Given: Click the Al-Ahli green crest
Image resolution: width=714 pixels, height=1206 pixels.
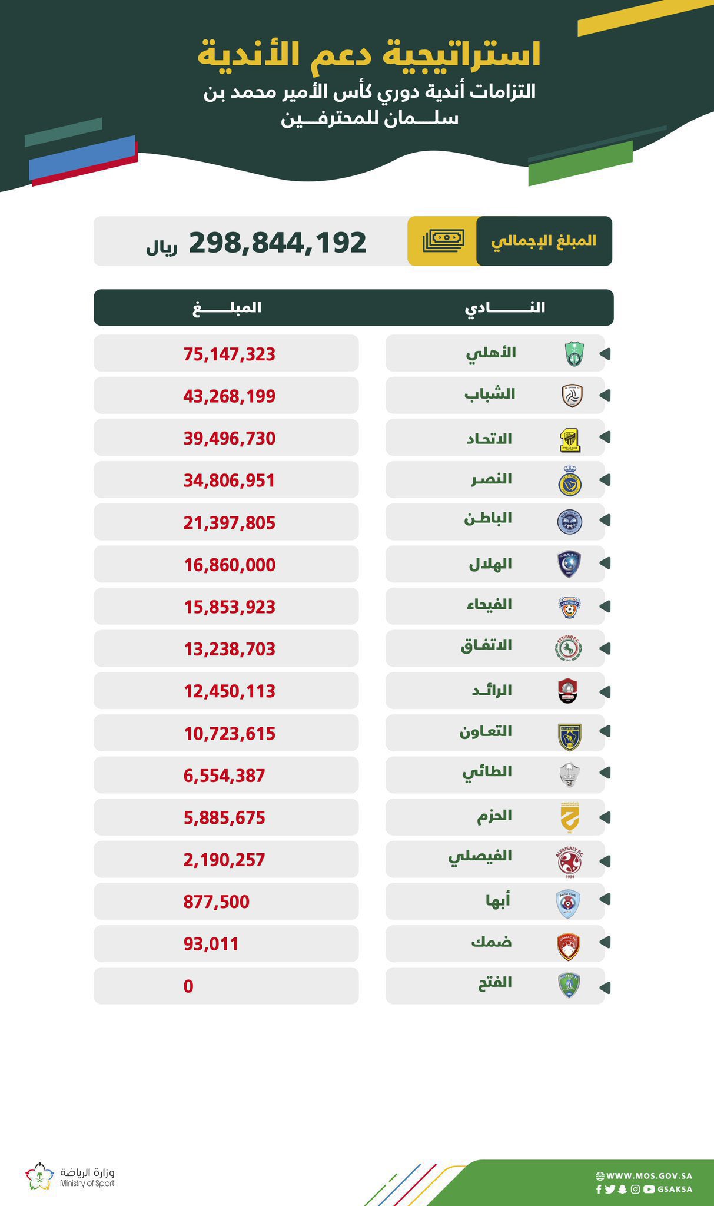Looking at the screenshot, I should pyautogui.click(x=574, y=354).
